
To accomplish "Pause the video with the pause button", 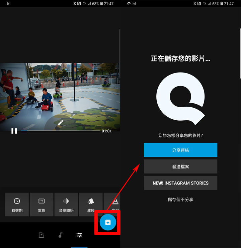I will click(x=14, y=131).
